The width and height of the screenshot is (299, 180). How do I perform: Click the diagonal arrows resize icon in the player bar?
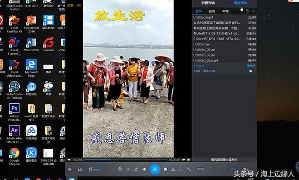[x=189, y=169]
